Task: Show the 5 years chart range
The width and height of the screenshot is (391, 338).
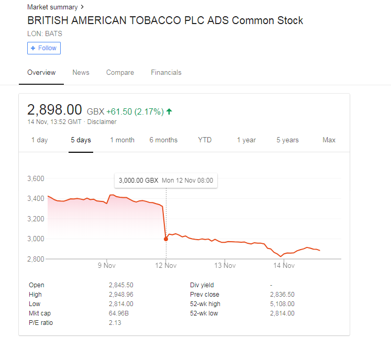Action: pos(287,140)
